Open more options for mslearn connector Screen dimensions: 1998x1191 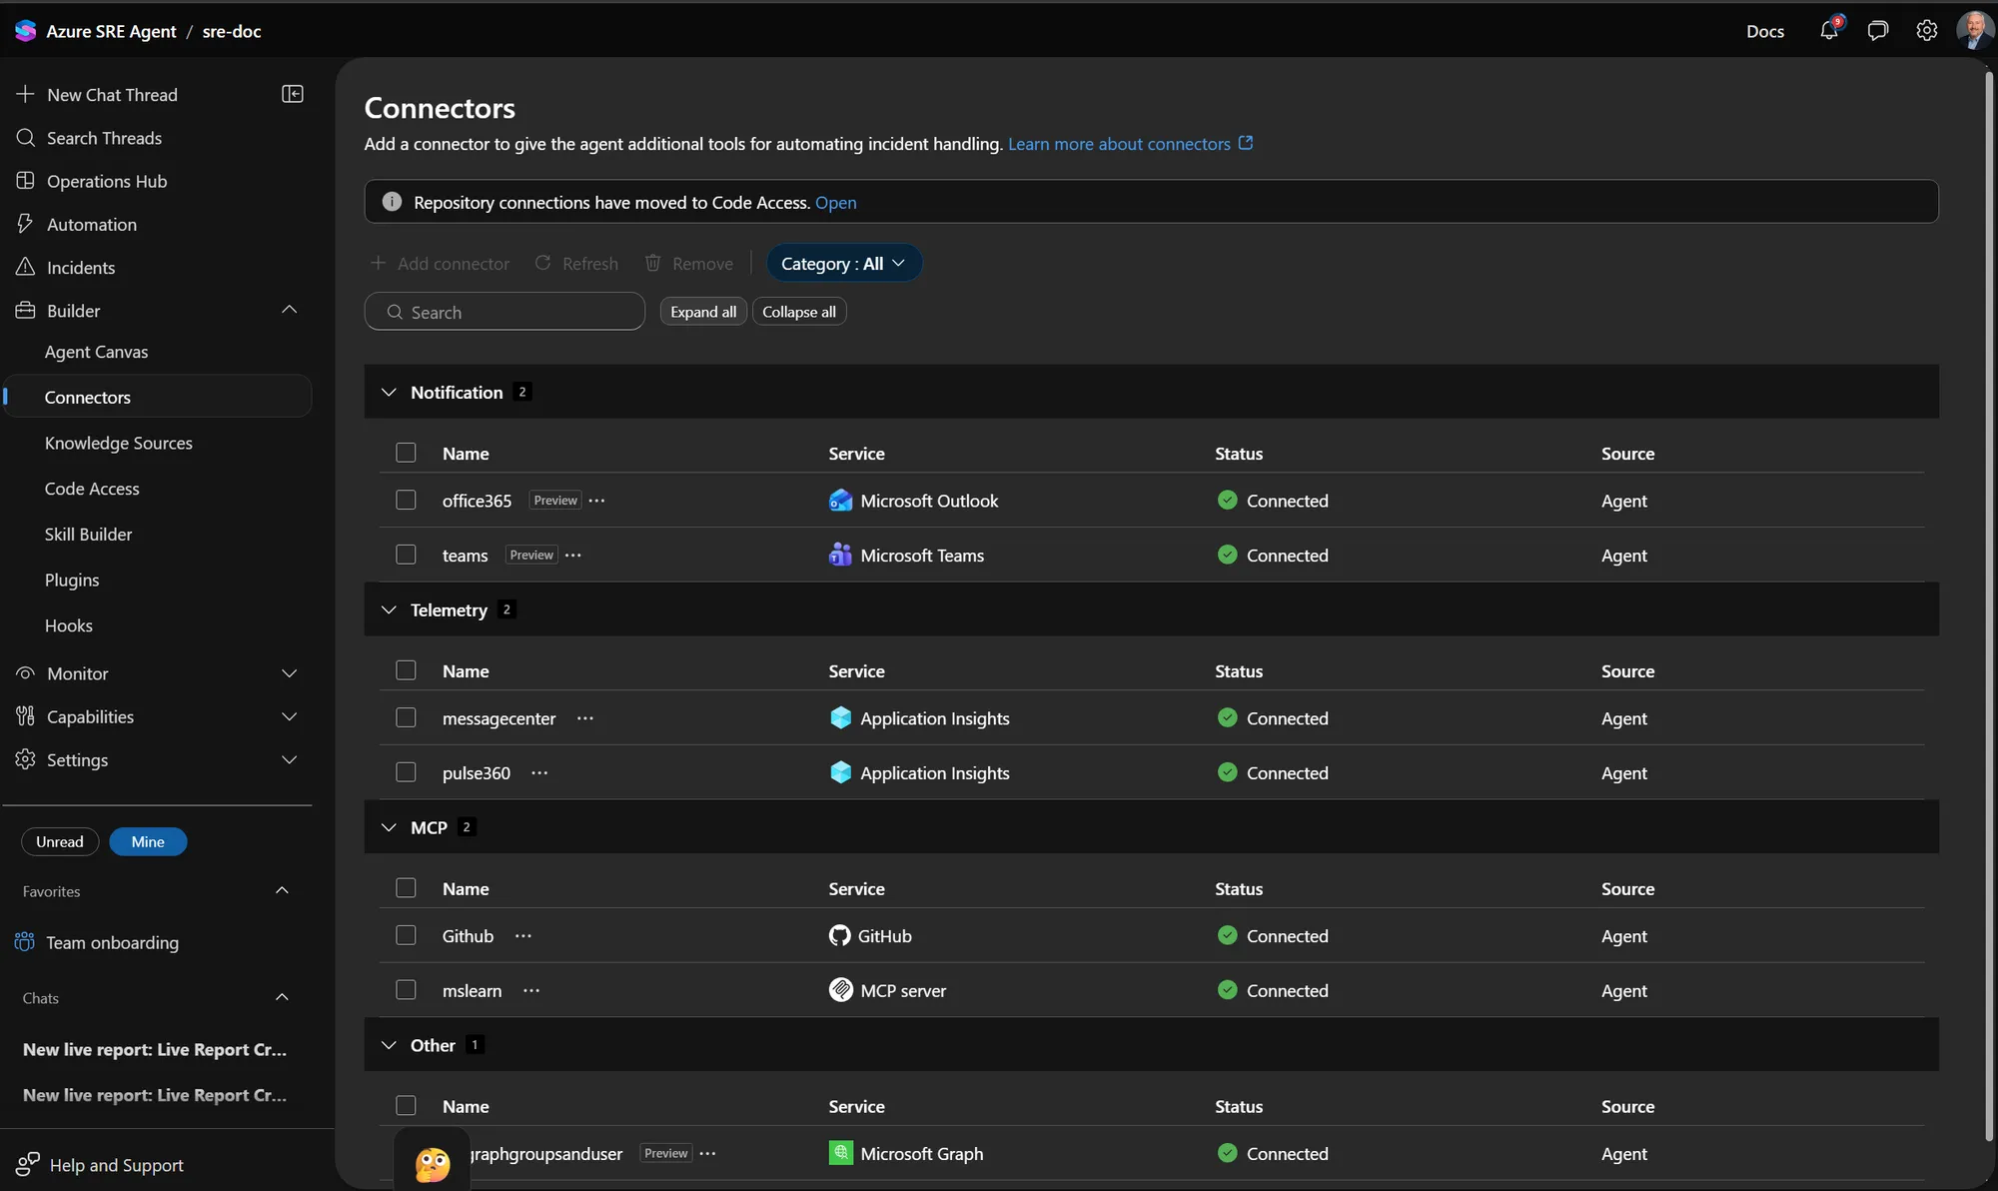(x=531, y=991)
